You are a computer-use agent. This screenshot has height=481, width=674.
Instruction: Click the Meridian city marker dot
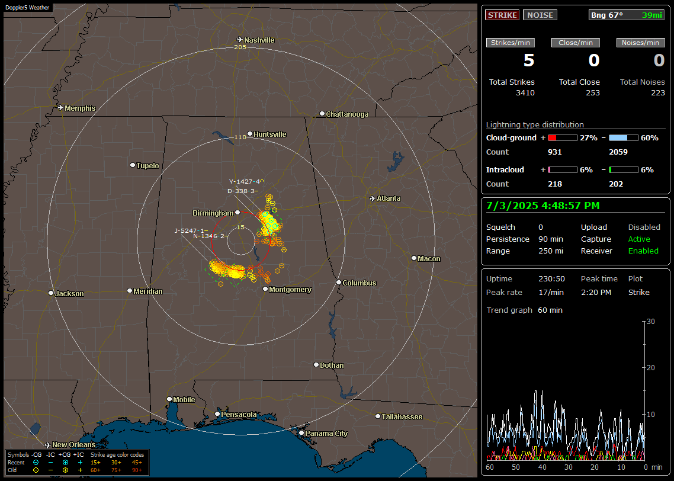pos(129,291)
